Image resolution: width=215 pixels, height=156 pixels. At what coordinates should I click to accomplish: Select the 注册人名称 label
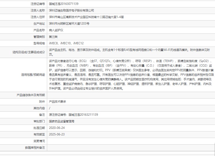pyautogui.click(x=38, y=10)
